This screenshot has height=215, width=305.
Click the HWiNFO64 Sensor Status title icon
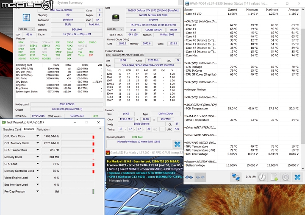[187, 3]
